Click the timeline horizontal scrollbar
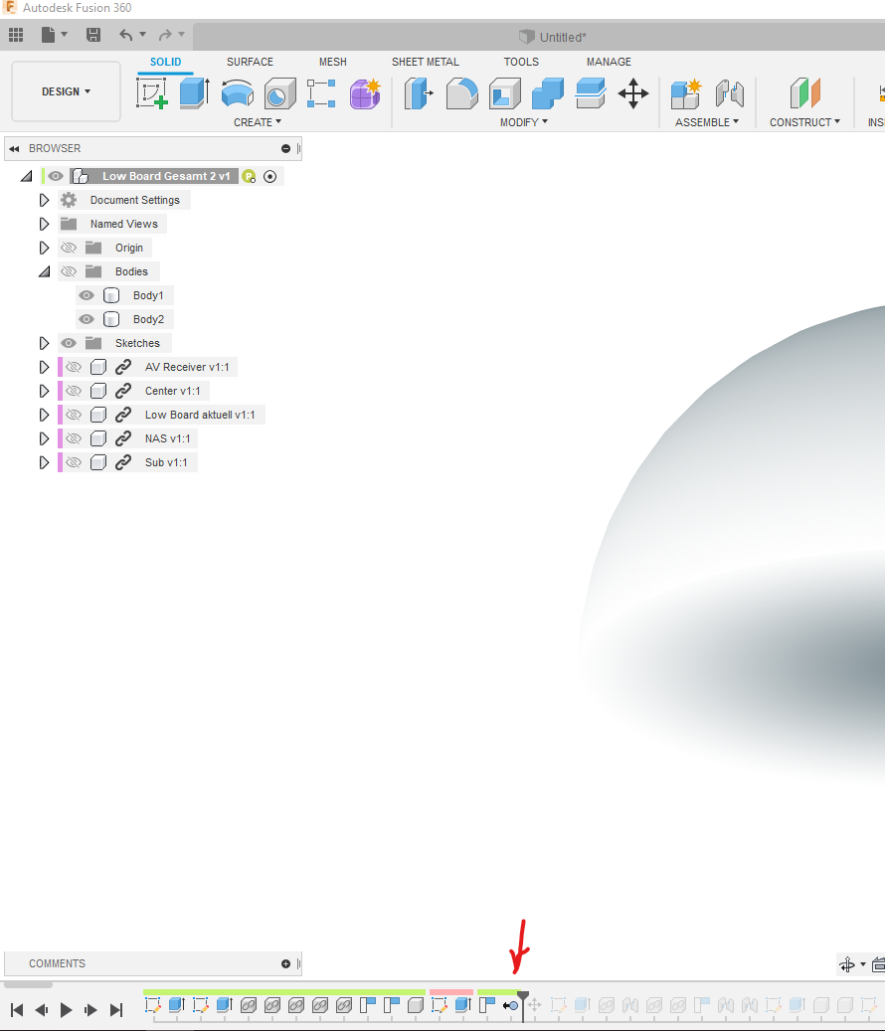The image size is (885, 1031). point(28,985)
